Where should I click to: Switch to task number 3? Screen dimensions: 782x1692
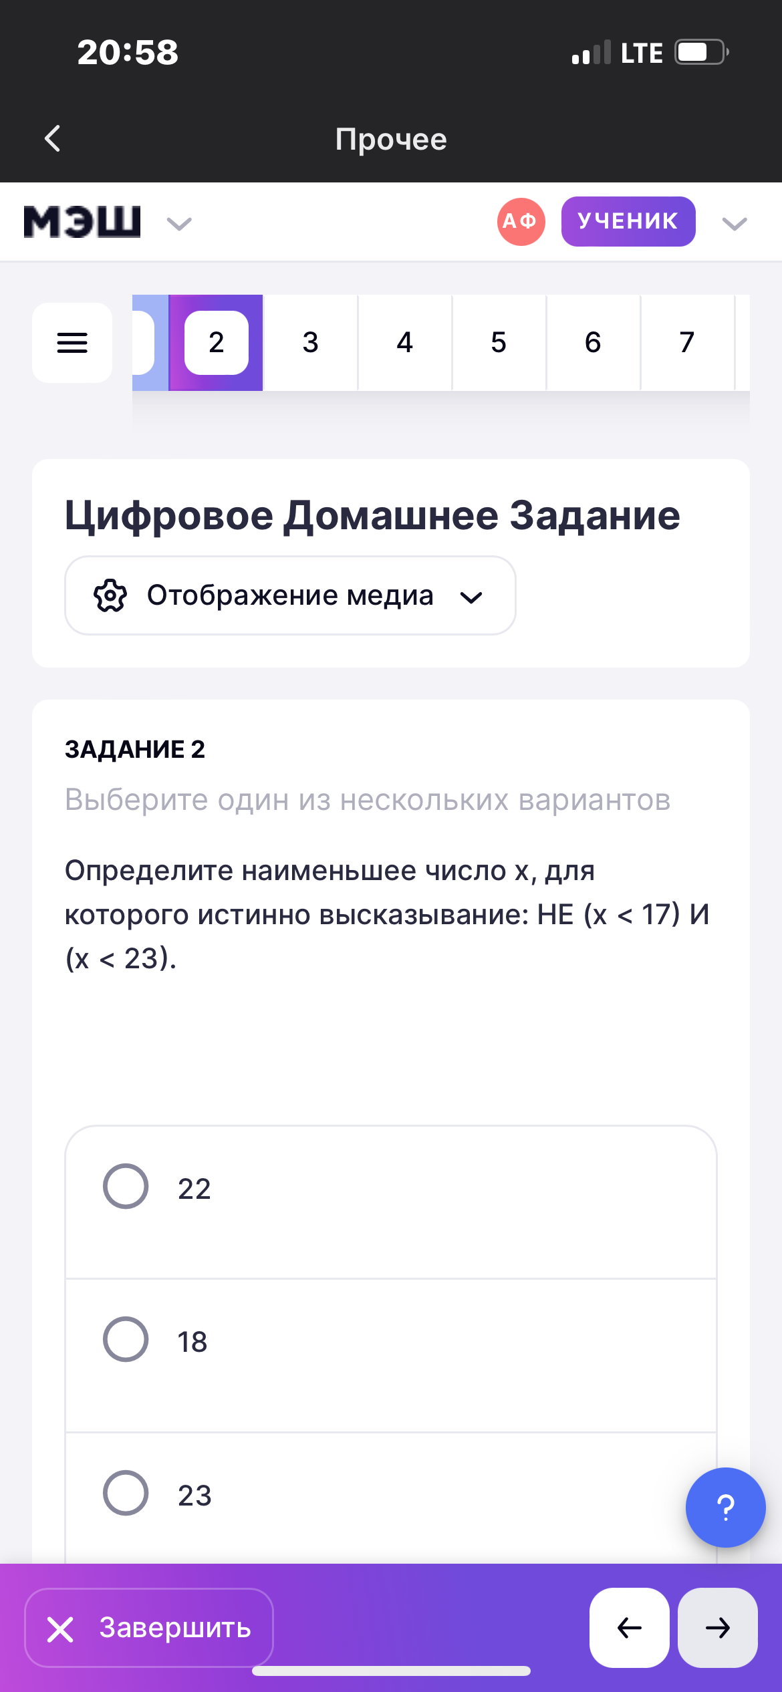pos(310,343)
